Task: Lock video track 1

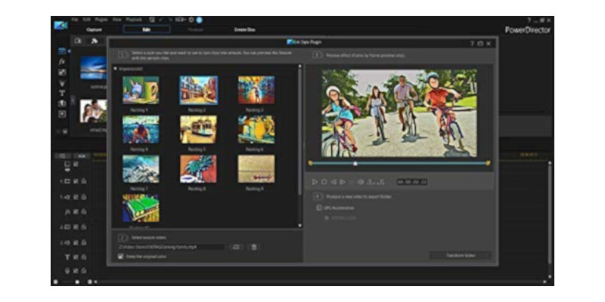Action: point(83,181)
